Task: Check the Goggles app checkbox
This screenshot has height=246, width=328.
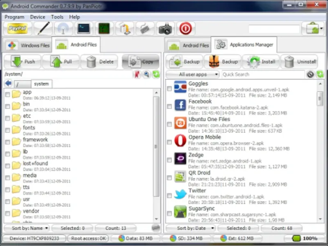Action: click(169, 89)
